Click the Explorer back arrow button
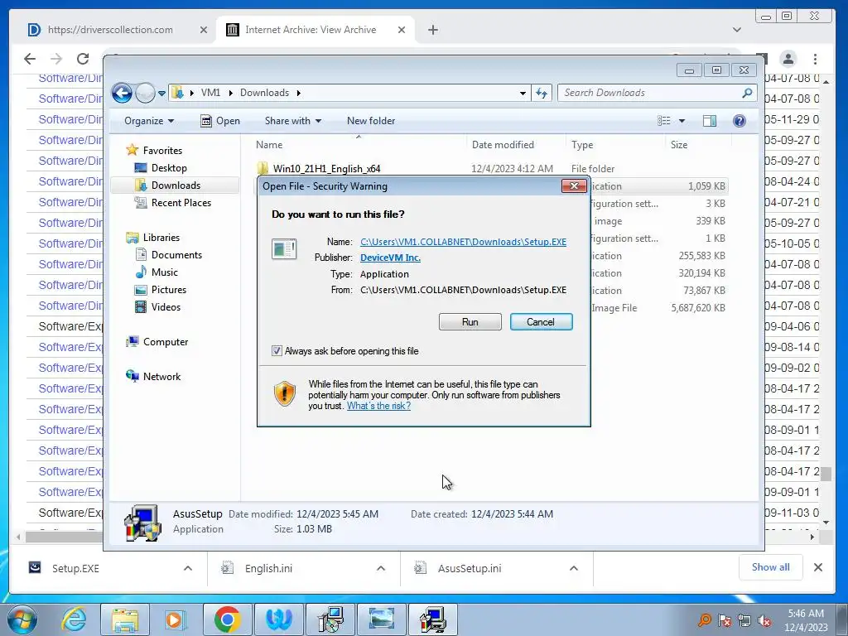The image size is (848, 636). (122, 93)
